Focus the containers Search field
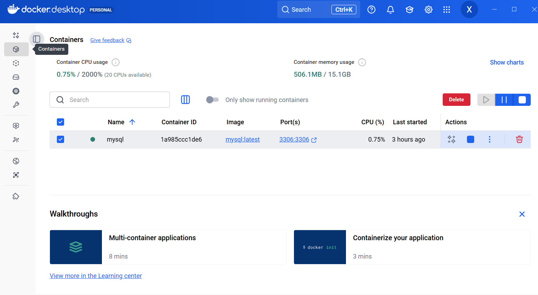 [110, 100]
